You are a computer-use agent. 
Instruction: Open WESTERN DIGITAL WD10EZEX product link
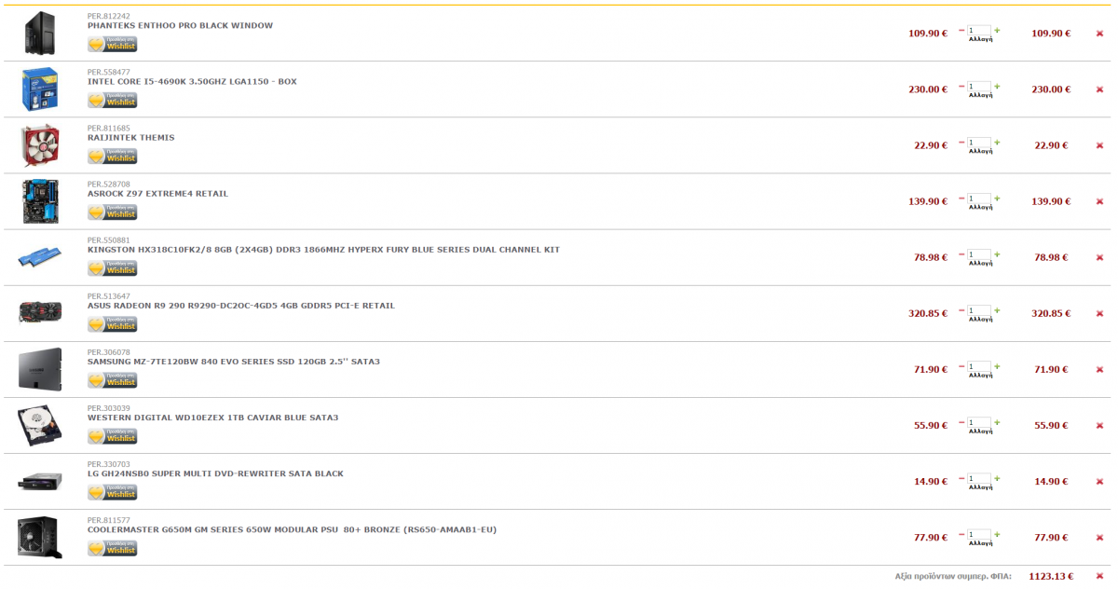(212, 418)
